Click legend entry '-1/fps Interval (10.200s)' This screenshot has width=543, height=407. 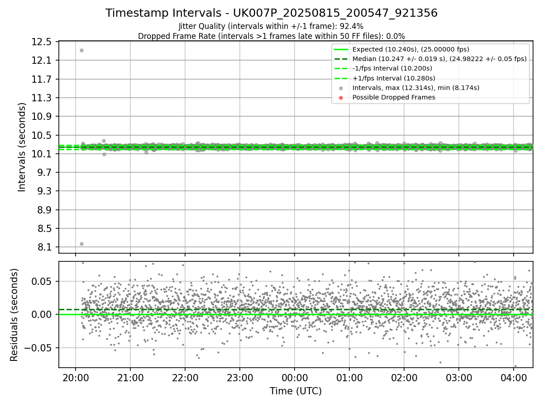tap(392, 68)
